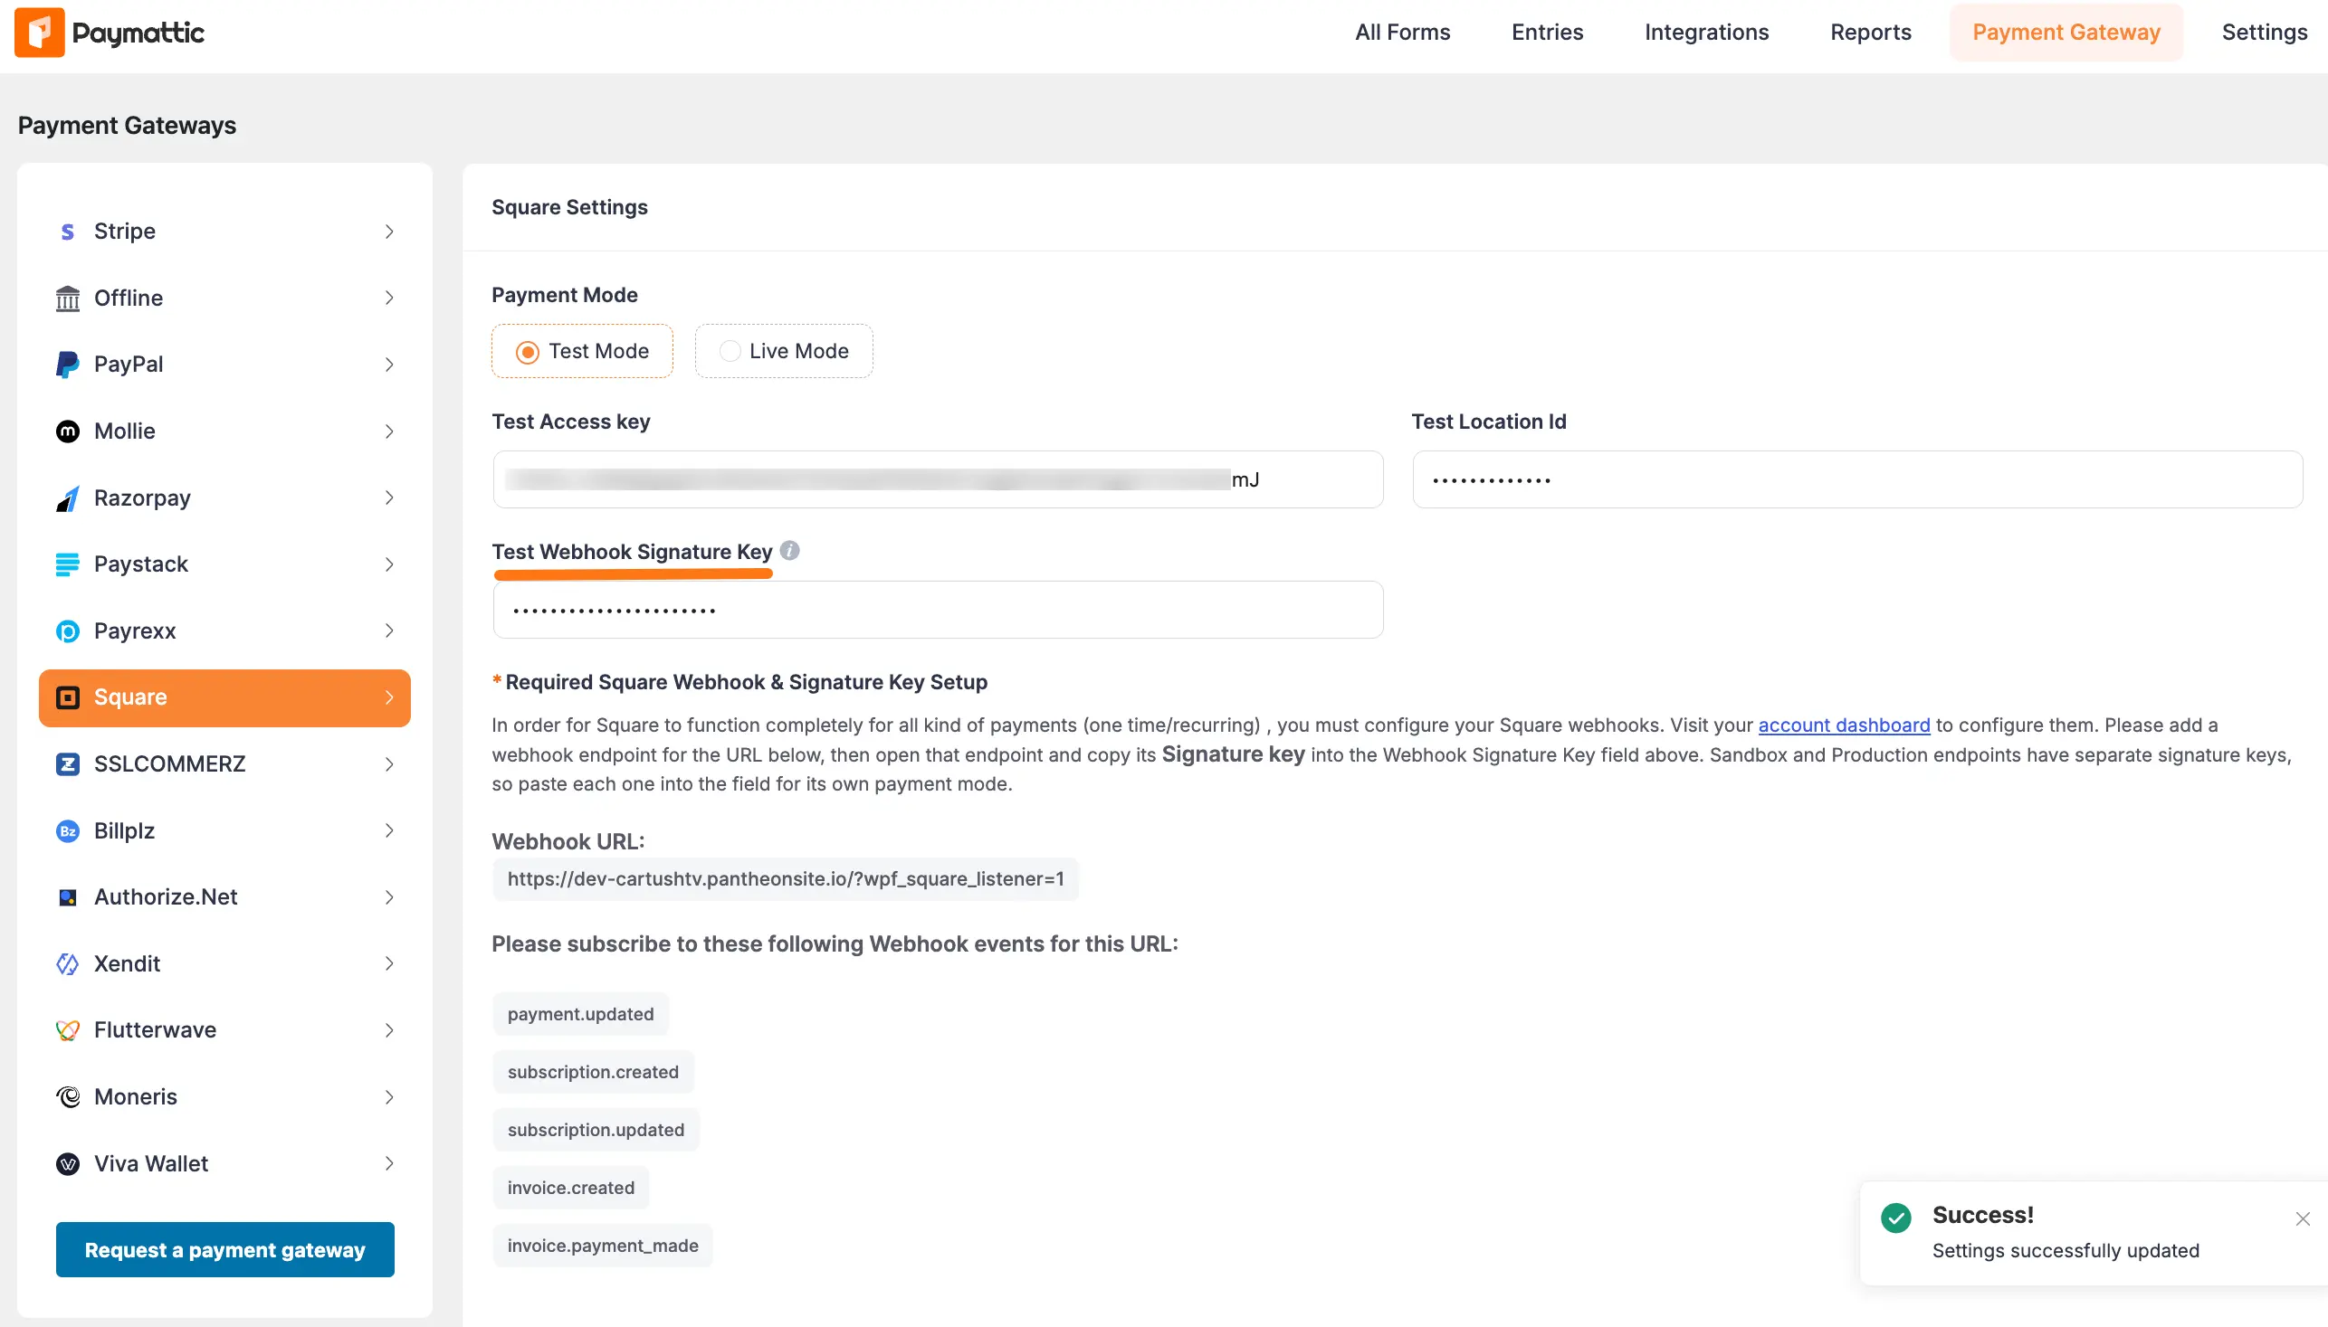The width and height of the screenshot is (2328, 1327).
Task: Click the invoice.created event tag
Action: coord(571,1188)
